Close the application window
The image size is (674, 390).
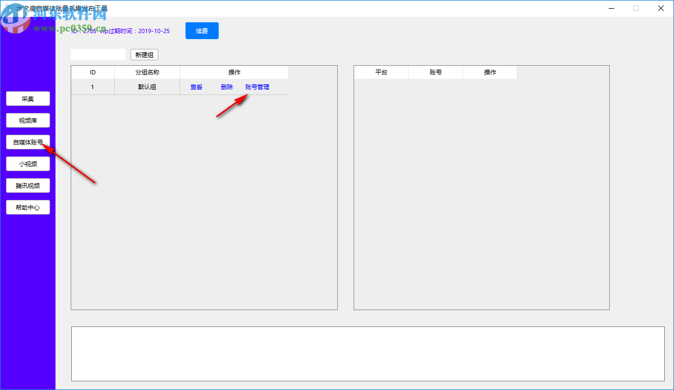pos(661,8)
